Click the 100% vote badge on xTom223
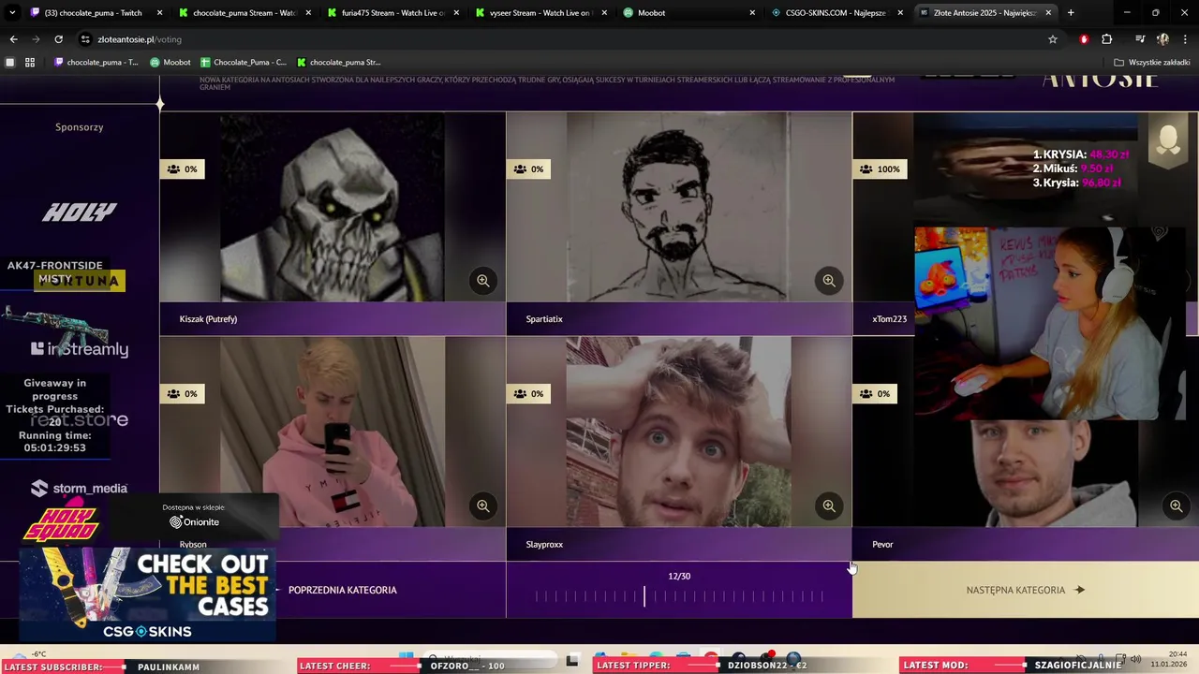The height and width of the screenshot is (674, 1199). [880, 169]
